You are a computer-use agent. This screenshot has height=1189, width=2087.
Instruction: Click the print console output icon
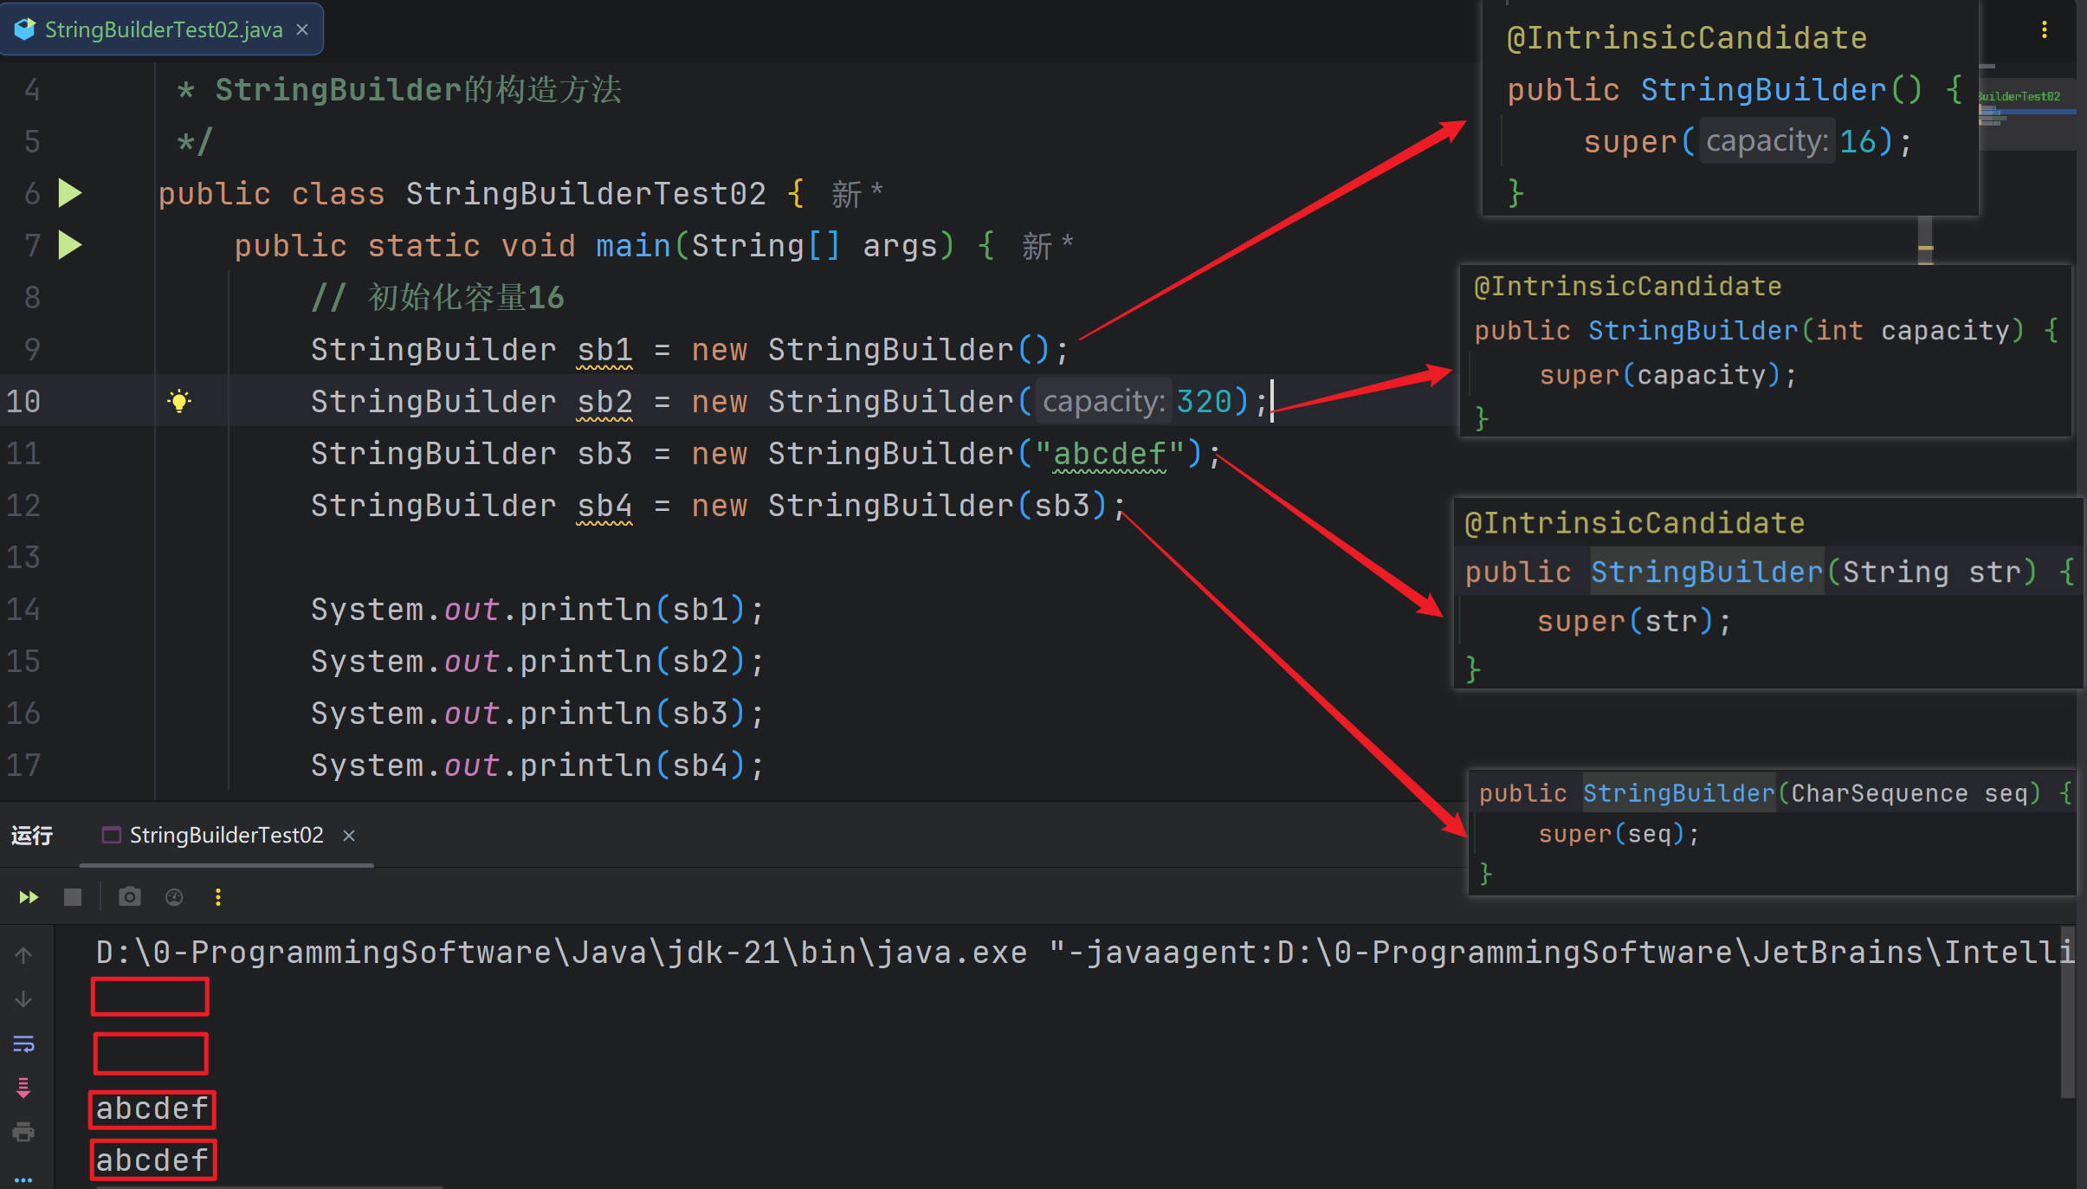(23, 1132)
